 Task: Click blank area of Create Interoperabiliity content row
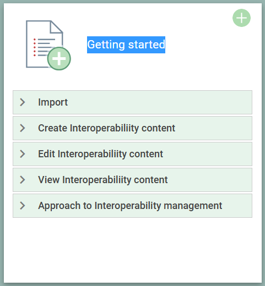(x=213, y=128)
